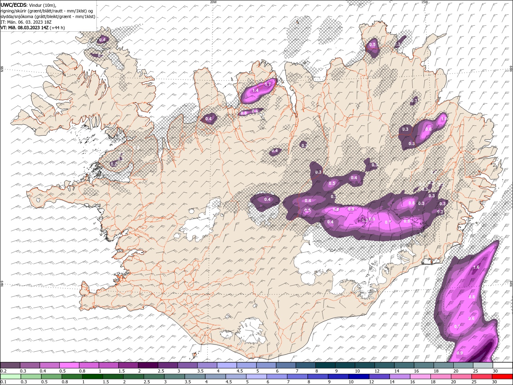
Task: Click the 15W longitude label
Action: pyautogui.click(x=424, y=2)
